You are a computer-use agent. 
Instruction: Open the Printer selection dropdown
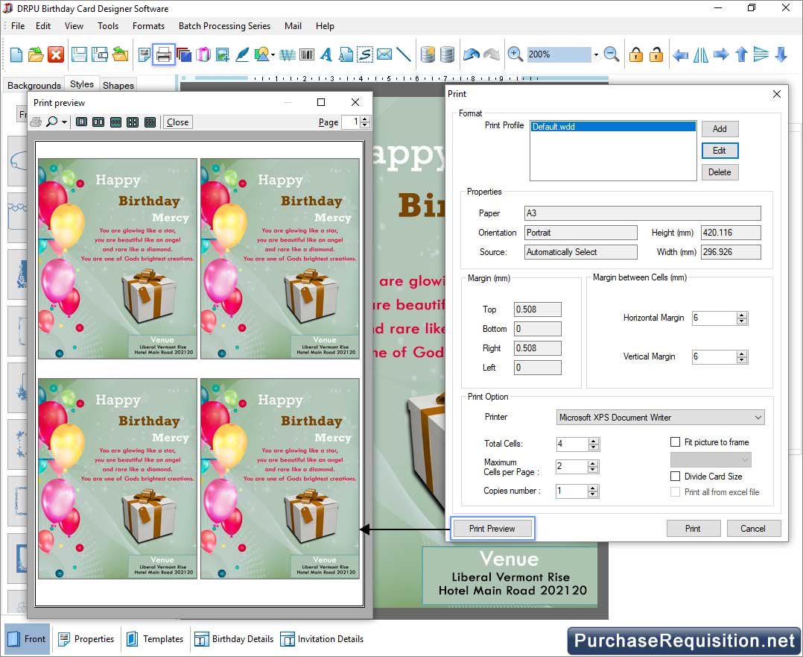coord(758,418)
